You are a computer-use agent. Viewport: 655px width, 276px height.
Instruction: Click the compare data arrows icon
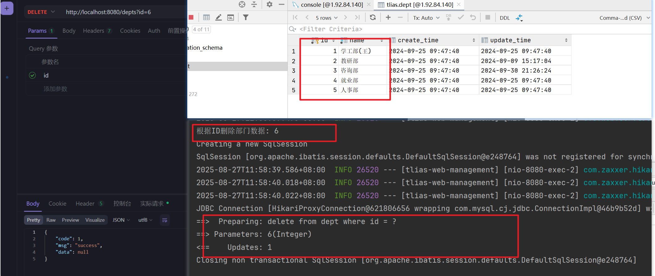click(x=519, y=18)
